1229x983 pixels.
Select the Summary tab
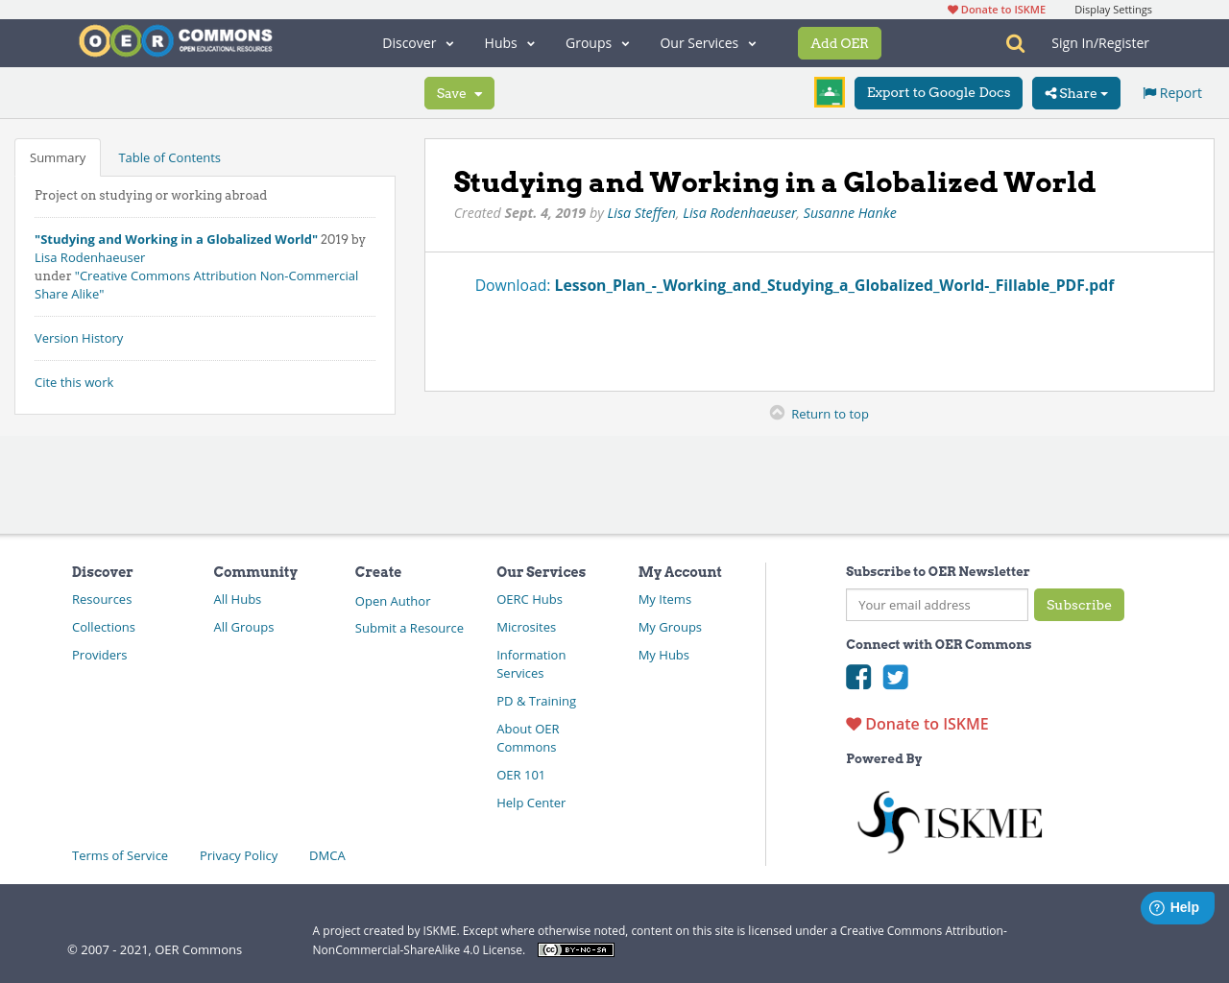pyautogui.click(x=58, y=156)
